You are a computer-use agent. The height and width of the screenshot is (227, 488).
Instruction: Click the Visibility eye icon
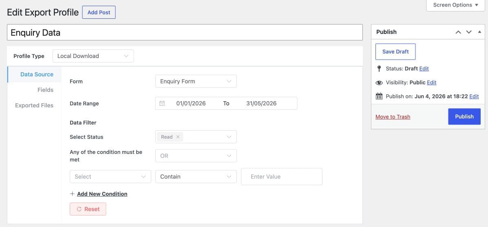pos(379,82)
